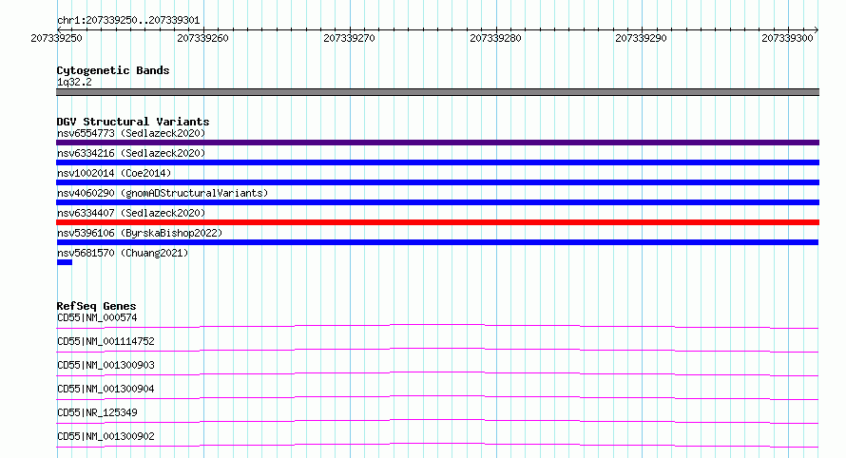Select variant label nsv1002014 (Coe2014)
This screenshot has height=458, width=846.
(114, 173)
